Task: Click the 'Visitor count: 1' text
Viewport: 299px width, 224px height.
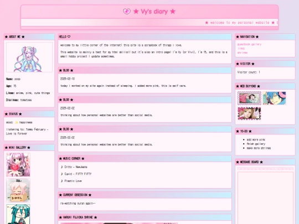Action: coord(249,72)
